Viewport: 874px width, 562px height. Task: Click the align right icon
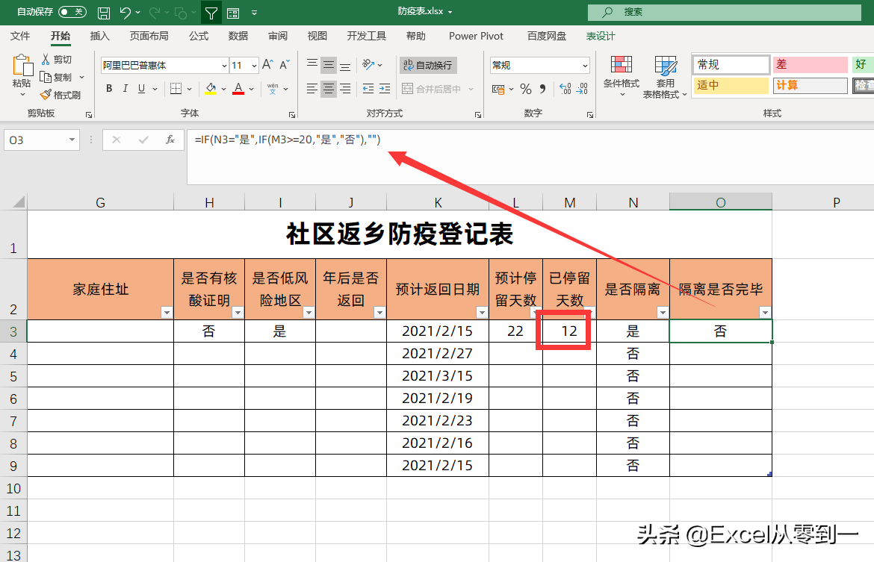coord(346,89)
